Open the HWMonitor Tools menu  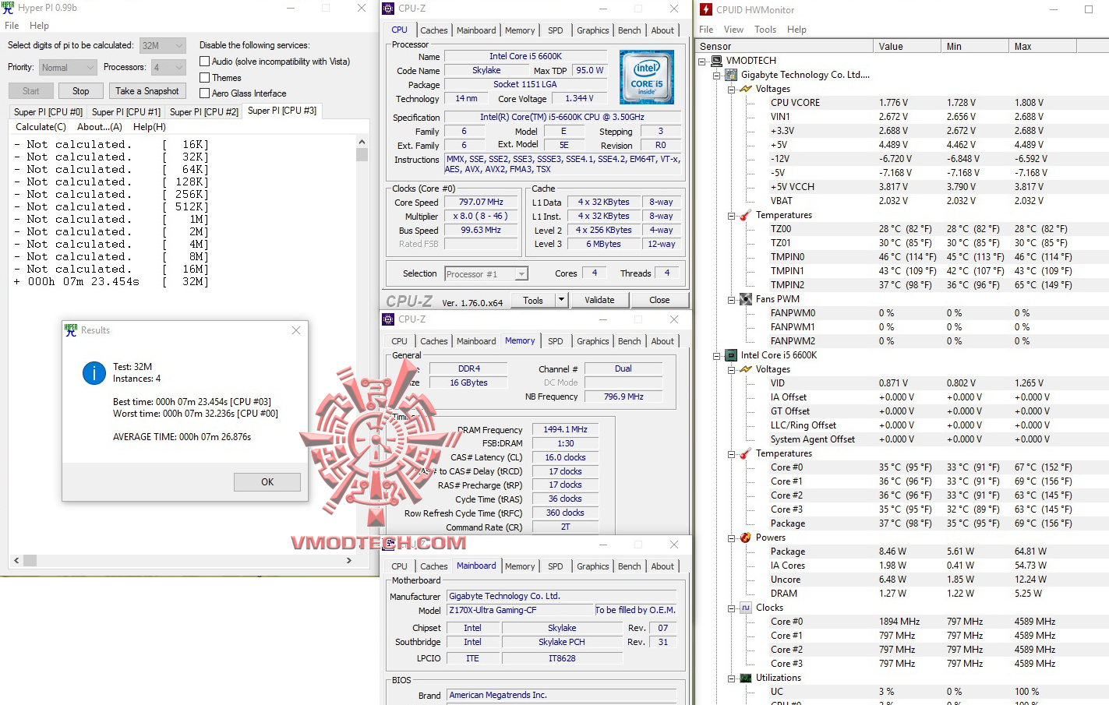pyautogui.click(x=765, y=30)
